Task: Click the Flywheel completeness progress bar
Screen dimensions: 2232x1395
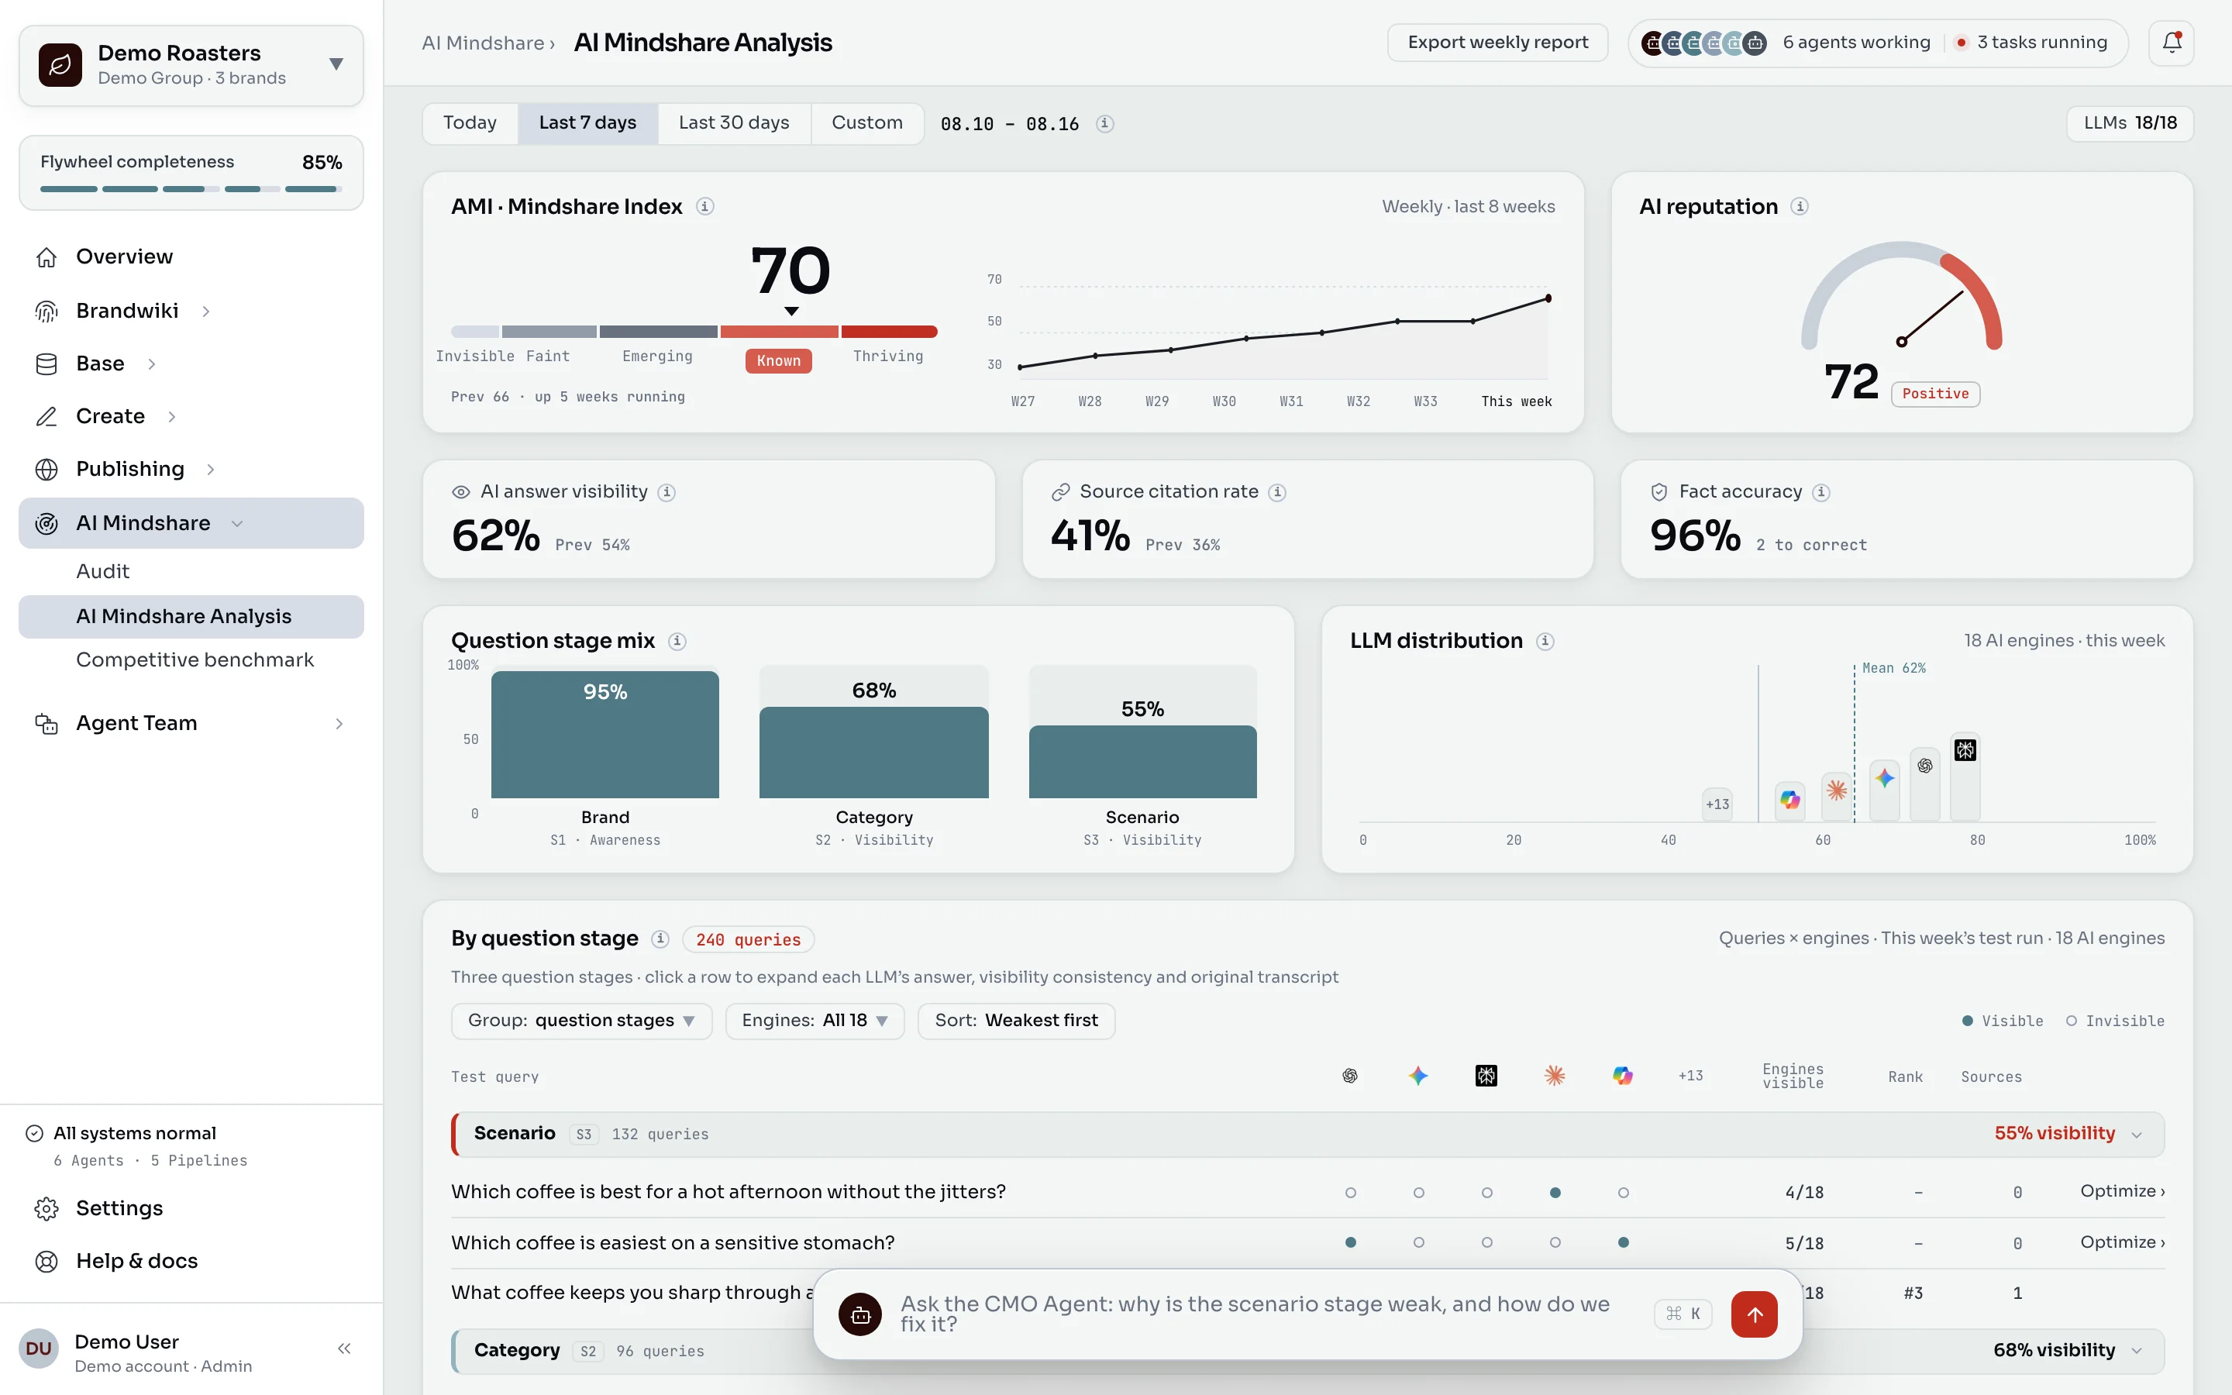Action: 191,189
